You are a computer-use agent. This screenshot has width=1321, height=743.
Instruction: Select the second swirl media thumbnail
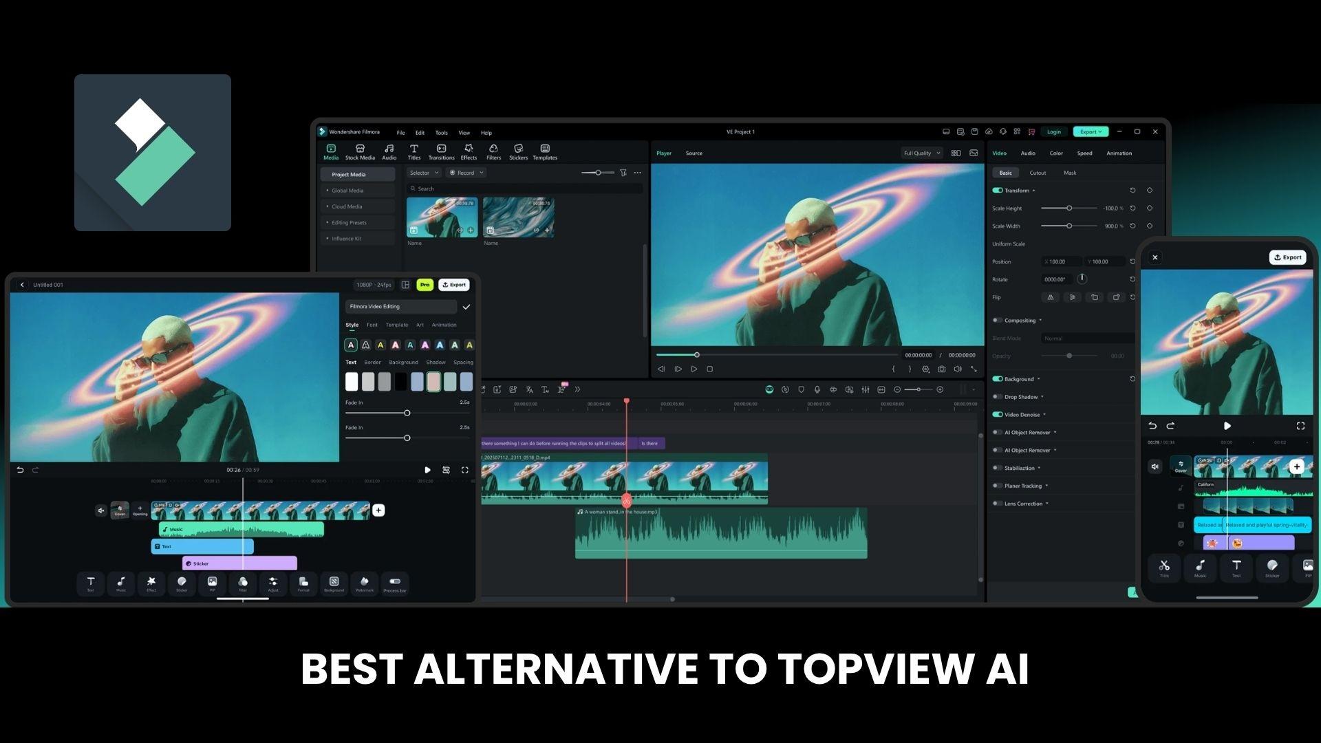point(519,217)
